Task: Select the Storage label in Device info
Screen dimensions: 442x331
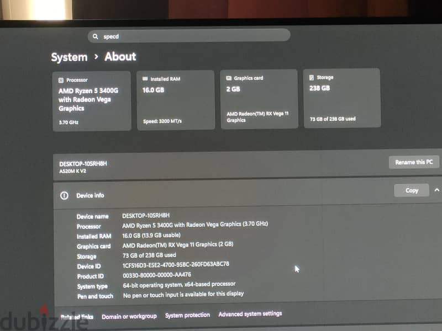Action: click(87, 257)
